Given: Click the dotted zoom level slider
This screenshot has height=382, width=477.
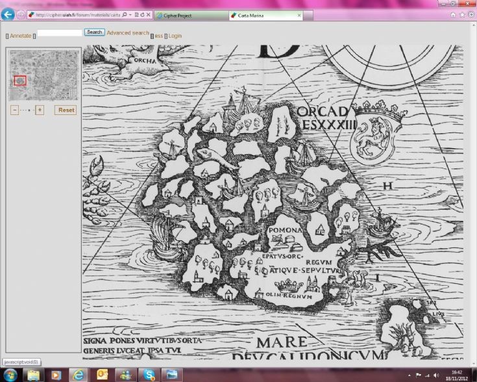Looking at the screenshot, I should point(27,110).
